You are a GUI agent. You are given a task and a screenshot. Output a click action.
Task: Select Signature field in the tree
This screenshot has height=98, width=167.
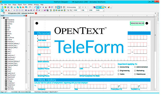[x=10, y=87]
